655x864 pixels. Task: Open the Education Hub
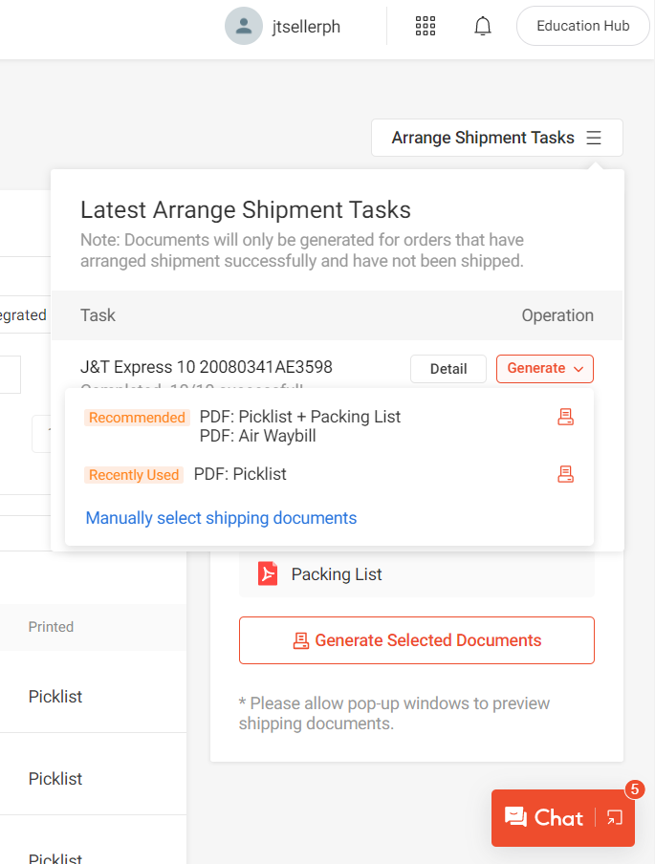[x=582, y=26]
